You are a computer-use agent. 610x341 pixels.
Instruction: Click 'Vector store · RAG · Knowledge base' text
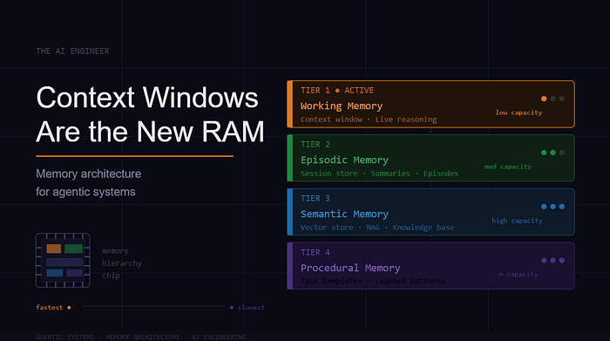pos(377,228)
